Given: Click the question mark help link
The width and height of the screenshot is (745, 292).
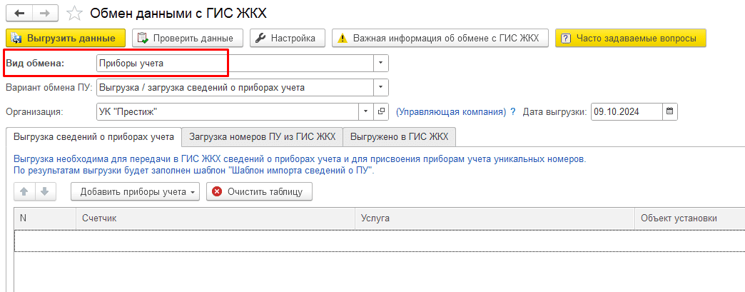Looking at the screenshot, I should tap(512, 112).
